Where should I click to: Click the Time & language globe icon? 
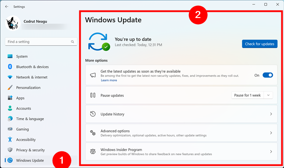click(10, 118)
